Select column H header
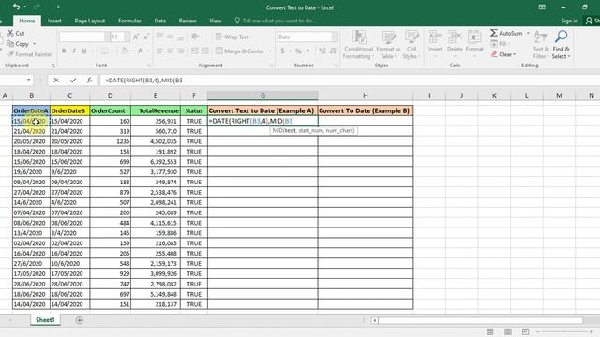 tap(365, 95)
